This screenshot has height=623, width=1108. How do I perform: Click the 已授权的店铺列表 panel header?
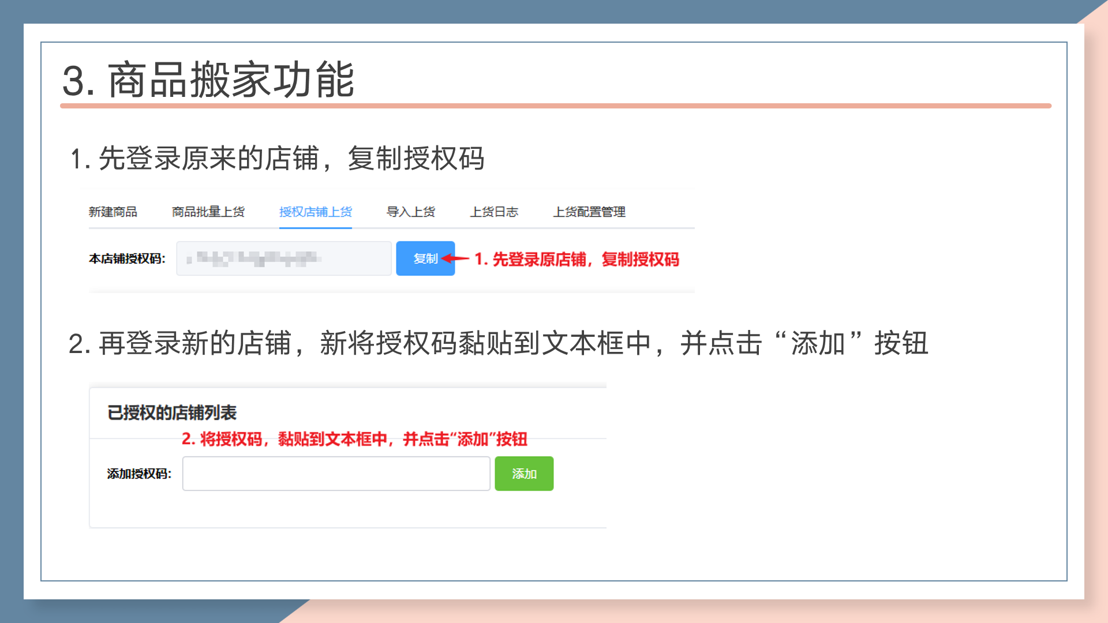(x=172, y=413)
